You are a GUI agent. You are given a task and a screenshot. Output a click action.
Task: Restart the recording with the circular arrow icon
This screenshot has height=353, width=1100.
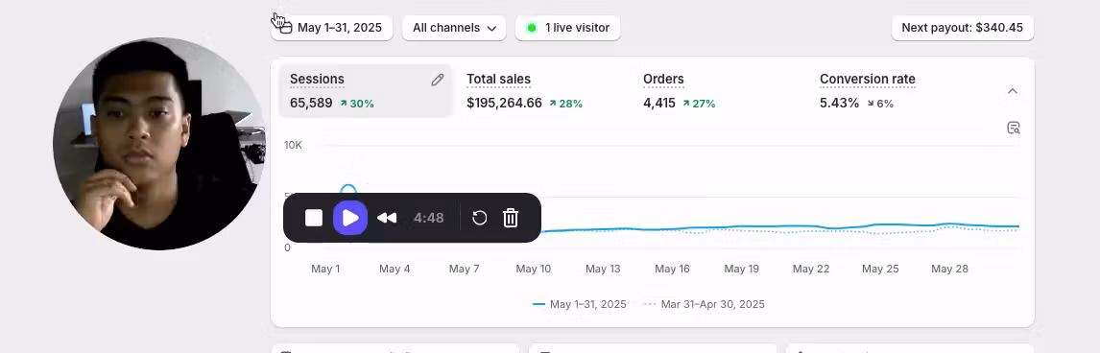click(479, 218)
